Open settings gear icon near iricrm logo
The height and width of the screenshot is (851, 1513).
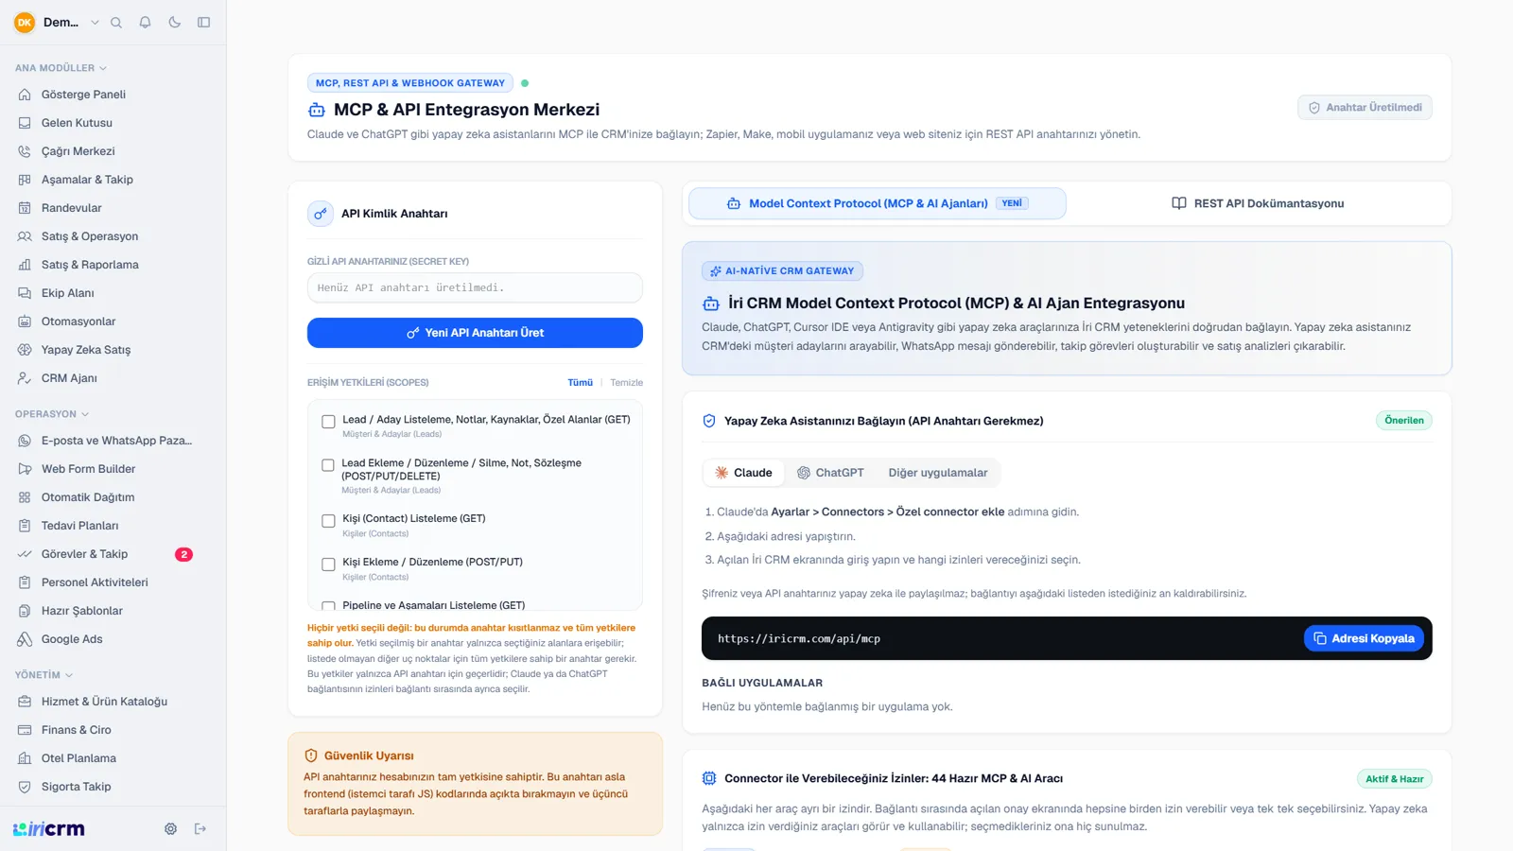170,829
